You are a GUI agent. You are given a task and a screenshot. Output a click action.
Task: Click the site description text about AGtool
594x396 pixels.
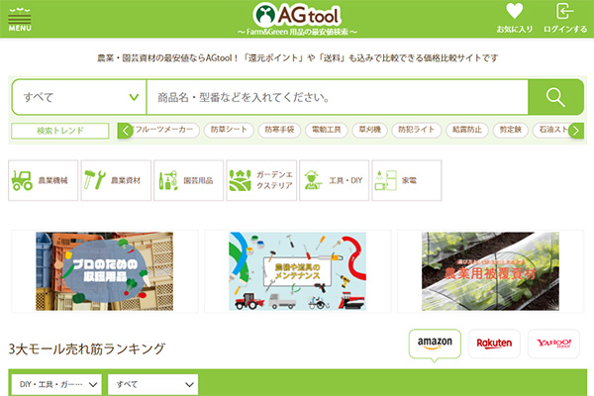click(x=297, y=58)
